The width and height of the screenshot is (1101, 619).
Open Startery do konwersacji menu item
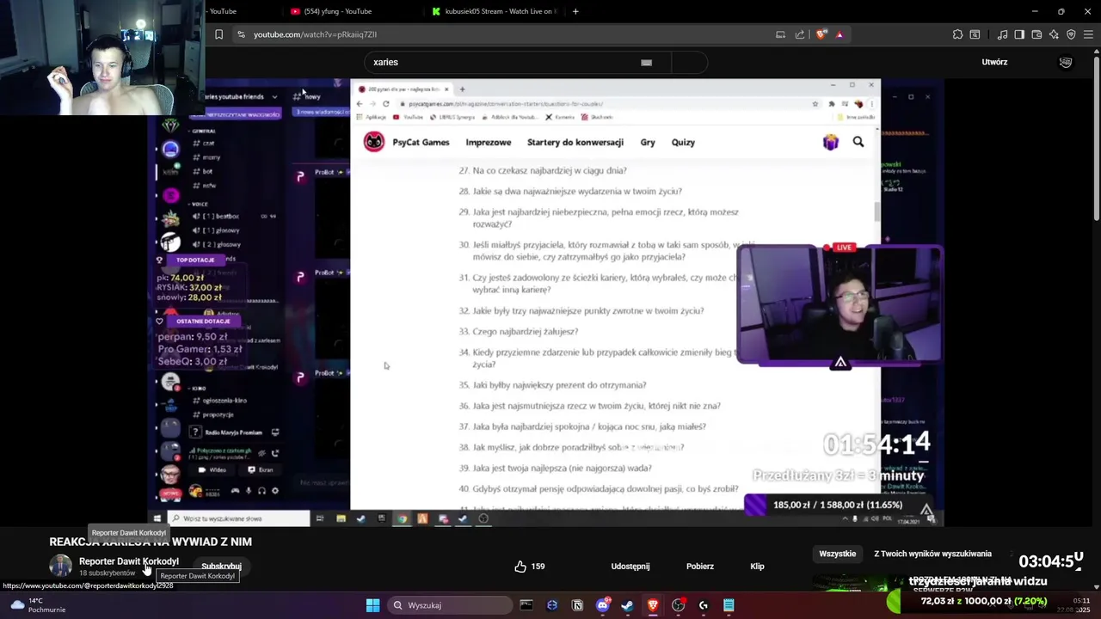click(x=575, y=143)
